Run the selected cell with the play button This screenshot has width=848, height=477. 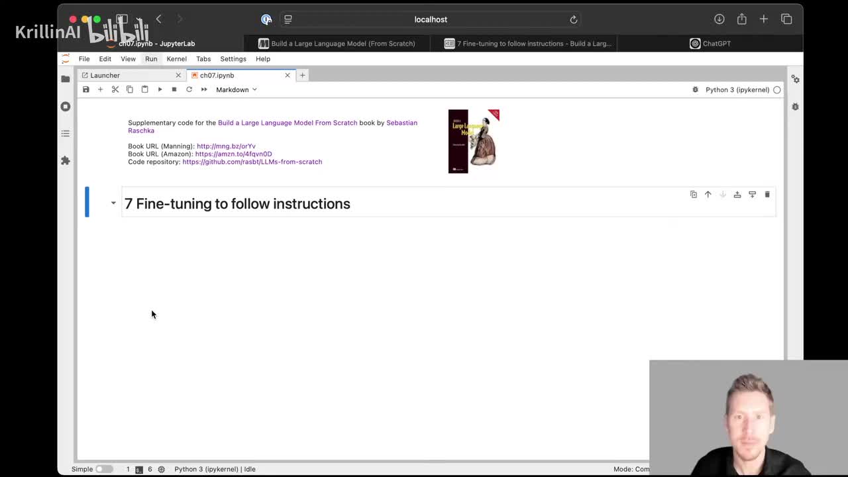(x=160, y=89)
